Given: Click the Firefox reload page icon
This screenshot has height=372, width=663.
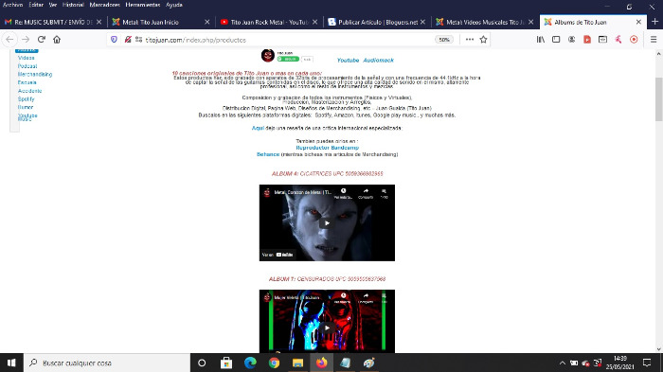Looking at the screenshot, I should pos(42,40).
